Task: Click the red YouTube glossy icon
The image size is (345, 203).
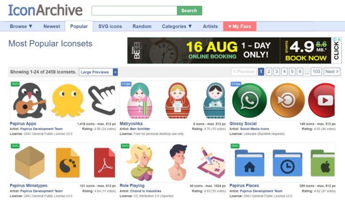Action: click(x=322, y=100)
